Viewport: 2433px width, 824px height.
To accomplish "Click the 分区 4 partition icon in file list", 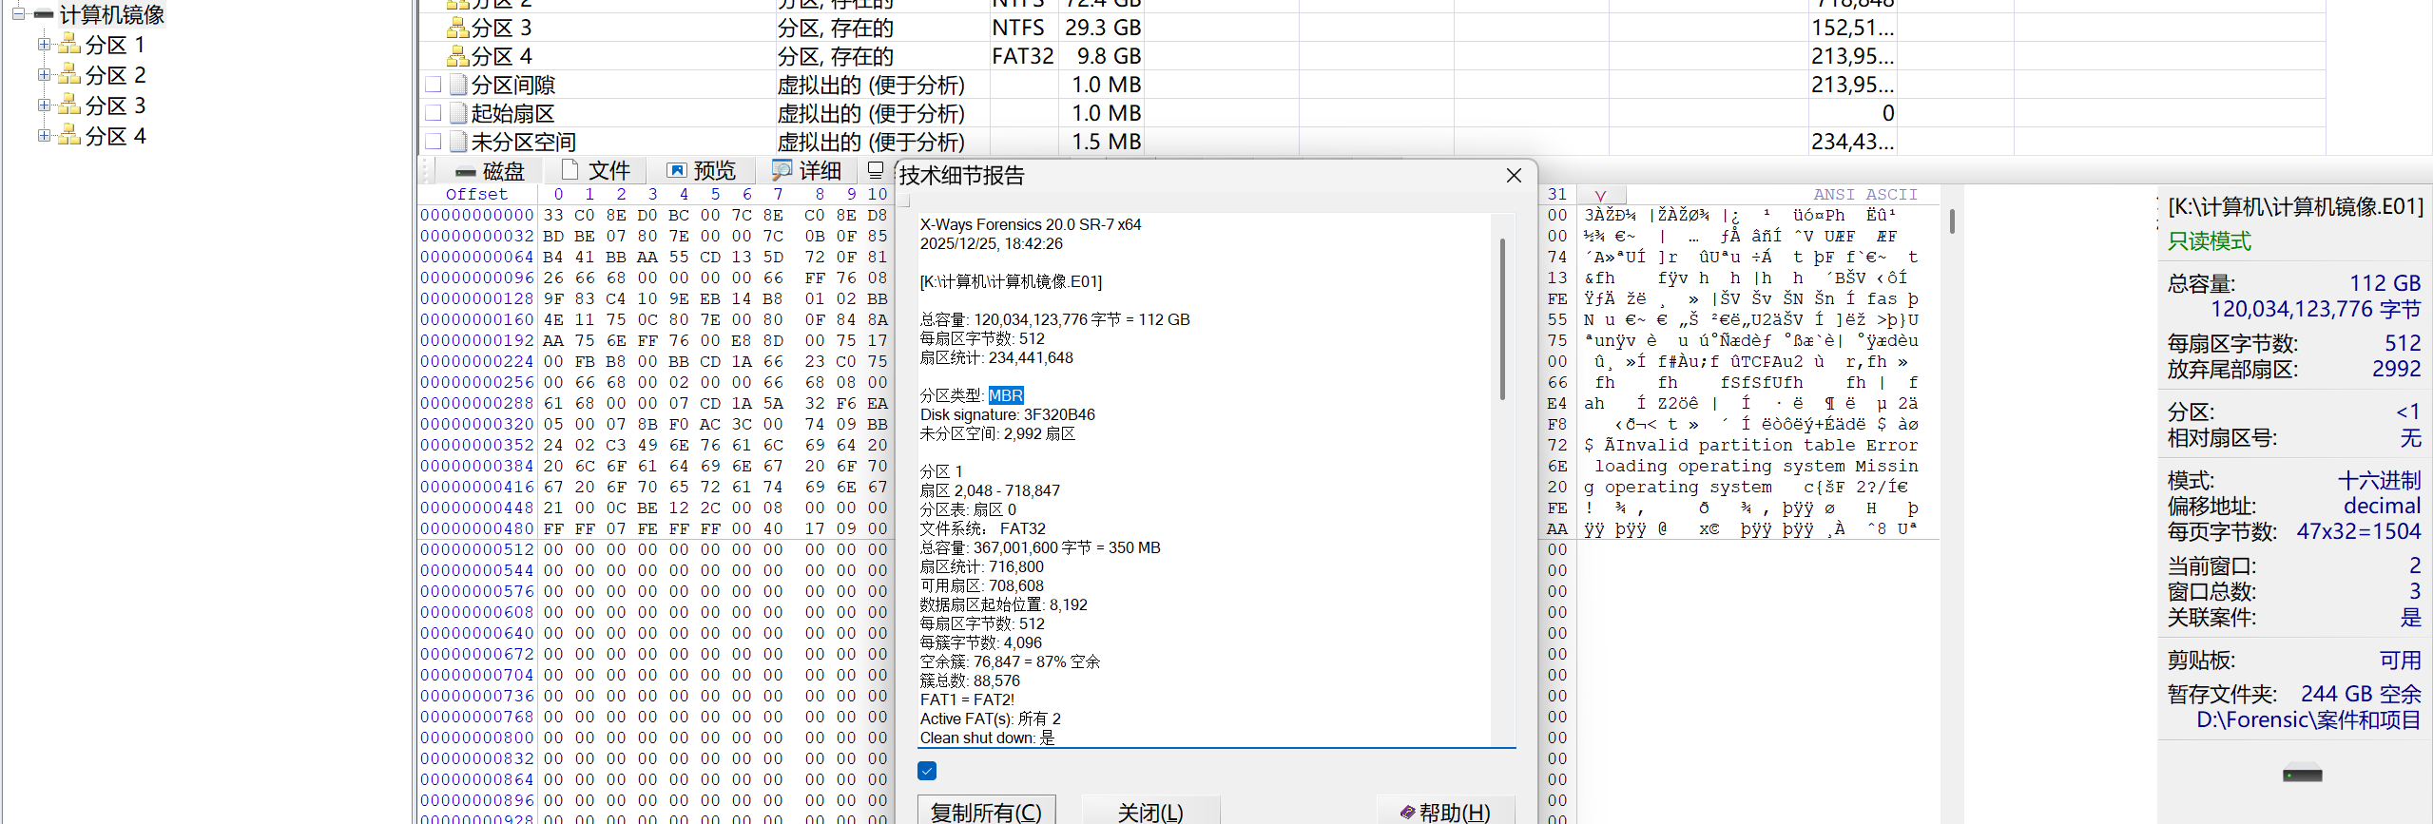I will (457, 57).
